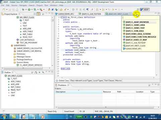This screenshot has height=120, width=161.
Task: Click the Problems view horizontal scrollbar
Action: pos(106,107)
